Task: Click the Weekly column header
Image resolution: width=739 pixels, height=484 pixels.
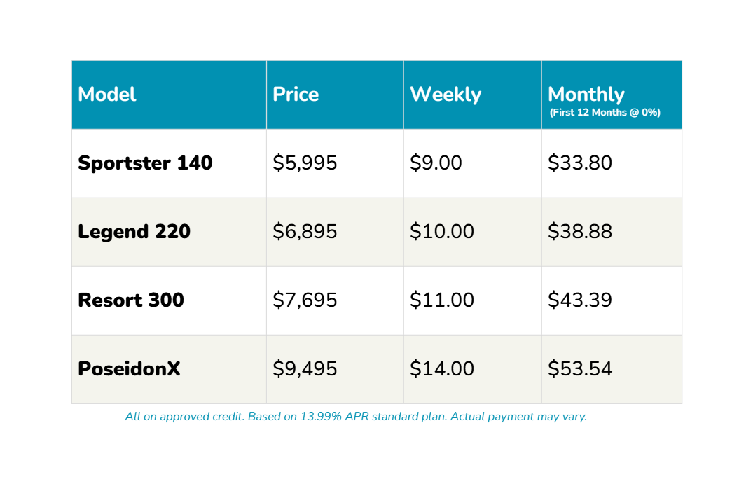Action: pyautogui.click(x=446, y=95)
